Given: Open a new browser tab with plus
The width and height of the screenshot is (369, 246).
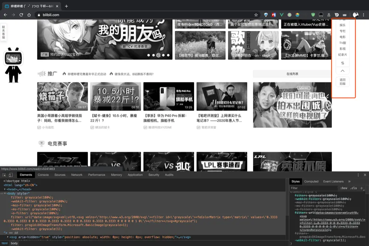Looking at the screenshot, I should pyautogui.click(x=66, y=6).
